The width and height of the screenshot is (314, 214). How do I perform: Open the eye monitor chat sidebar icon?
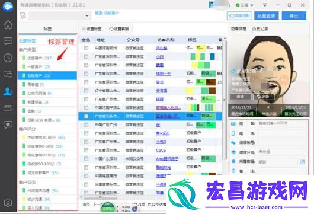click(8, 124)
